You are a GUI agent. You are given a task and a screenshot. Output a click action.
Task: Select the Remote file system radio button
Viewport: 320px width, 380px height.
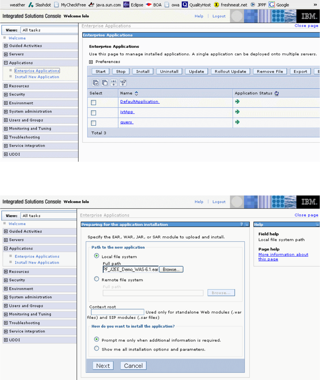click(x=96, y=279)
